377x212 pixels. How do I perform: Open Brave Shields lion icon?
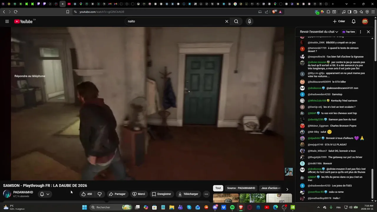(274, 12)
